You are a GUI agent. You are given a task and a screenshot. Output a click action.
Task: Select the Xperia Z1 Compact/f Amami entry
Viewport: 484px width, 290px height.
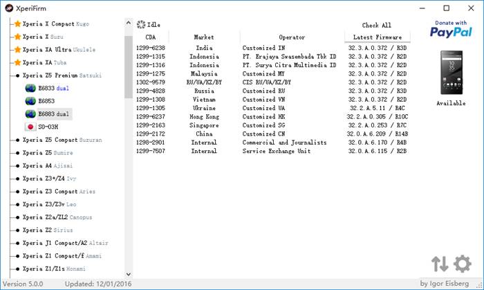click(62, 256)
